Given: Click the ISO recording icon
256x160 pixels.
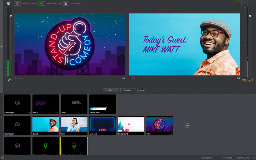Looking at the screenshot, I should [x=66, y=3].
